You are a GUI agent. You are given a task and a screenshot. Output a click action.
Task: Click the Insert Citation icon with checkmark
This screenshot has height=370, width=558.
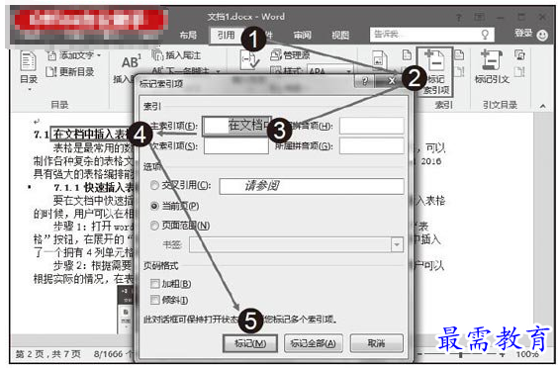click(250, 59)
